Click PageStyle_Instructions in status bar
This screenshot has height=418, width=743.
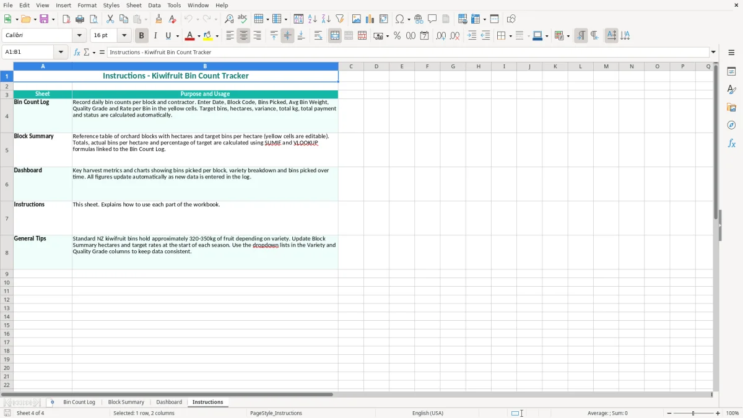coord(276,413)
